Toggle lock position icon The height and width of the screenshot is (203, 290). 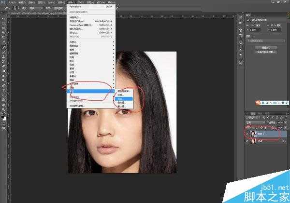pyautogui.click(x=261, y=127)
